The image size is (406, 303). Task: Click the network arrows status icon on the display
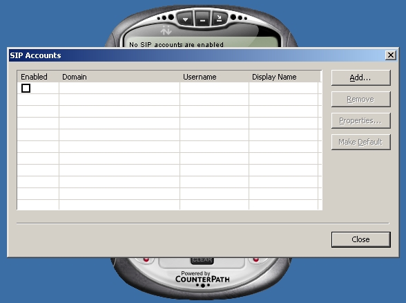[166, 30]
